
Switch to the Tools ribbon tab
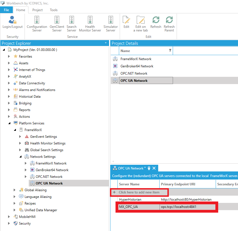[54, 10]
